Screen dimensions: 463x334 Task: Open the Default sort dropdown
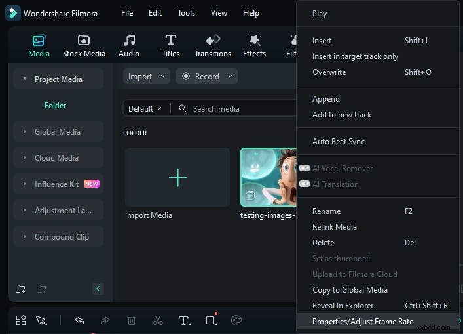tap(145, 108)
